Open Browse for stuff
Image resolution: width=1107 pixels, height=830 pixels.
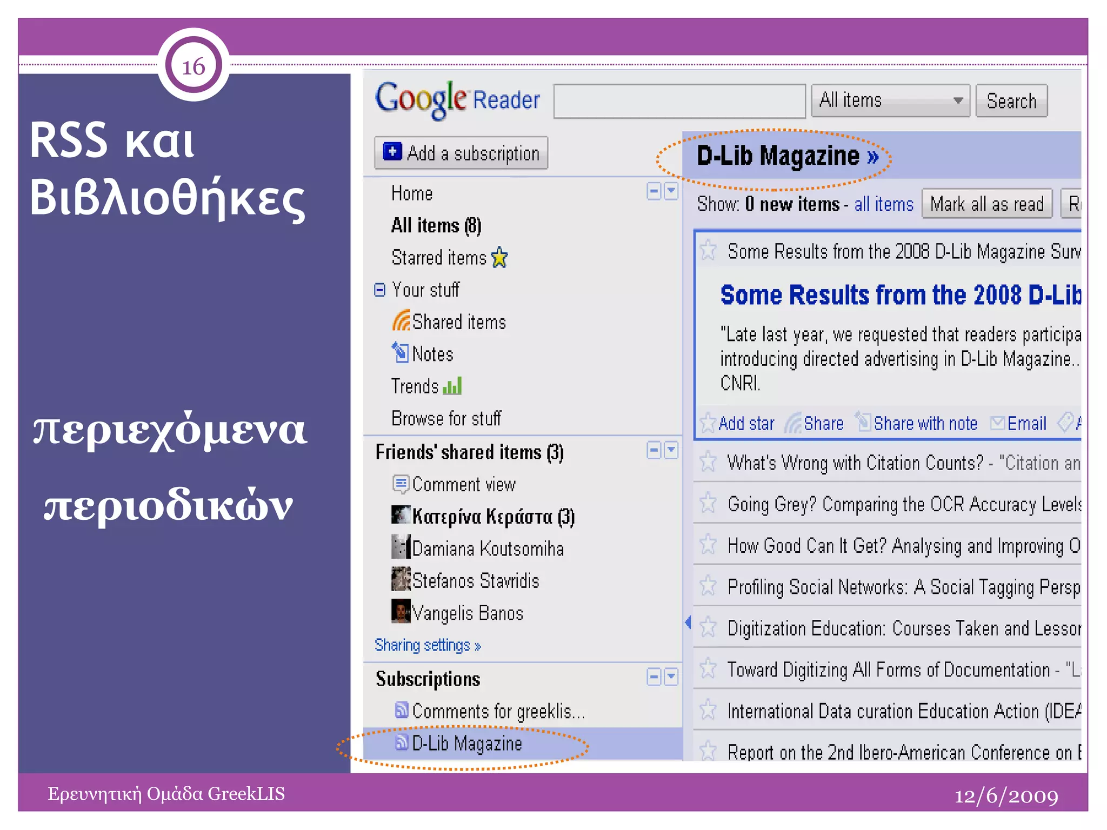pos(446,418)
